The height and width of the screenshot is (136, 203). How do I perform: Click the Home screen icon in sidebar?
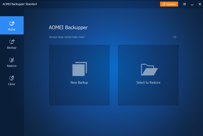[12, 23]
